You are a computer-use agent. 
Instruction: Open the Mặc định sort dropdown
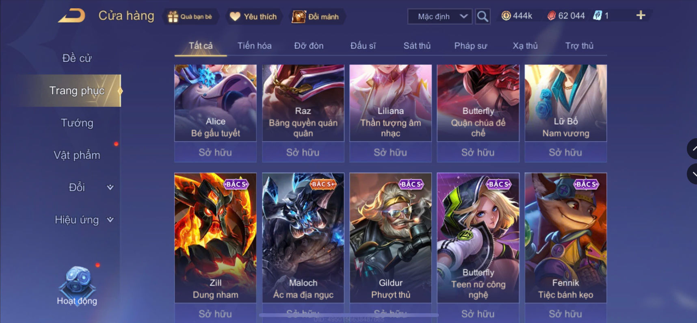coord(440,17)
